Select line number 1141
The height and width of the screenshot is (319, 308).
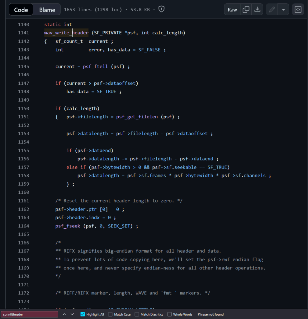[x=24, y=33]
